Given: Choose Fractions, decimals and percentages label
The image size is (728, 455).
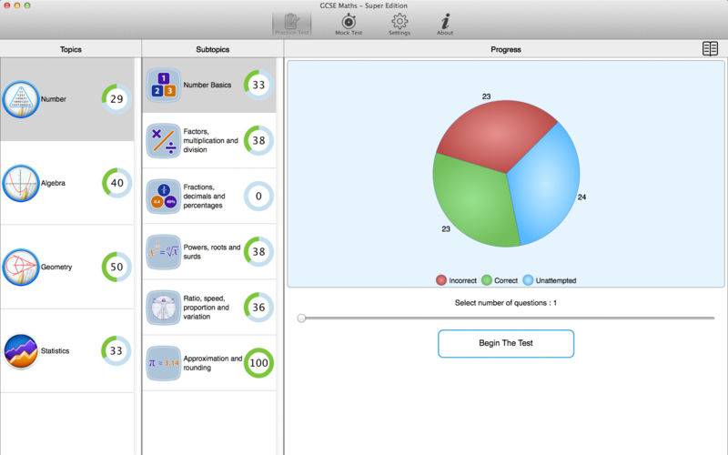Looking at the screenshot, I should (x=204, y=197).
